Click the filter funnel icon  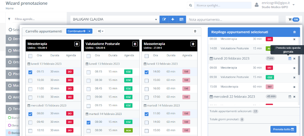coord(9,19)
